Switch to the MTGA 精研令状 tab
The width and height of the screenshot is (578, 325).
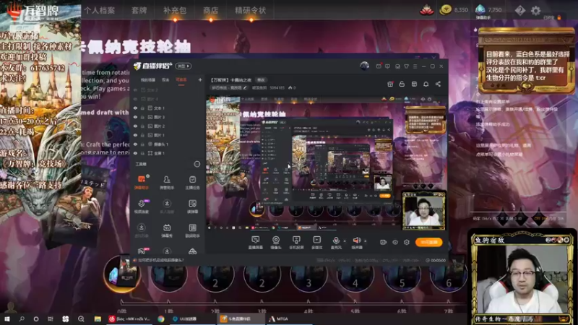pos(251,10)
